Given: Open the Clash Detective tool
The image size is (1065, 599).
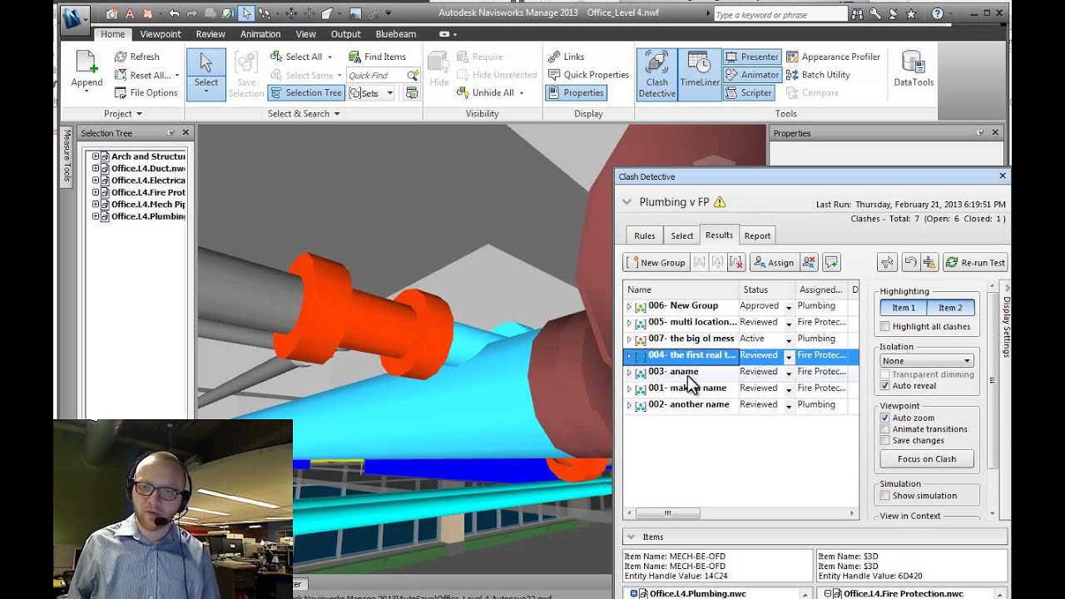Looking at the screenshot, I should click(x=657, y=75).
